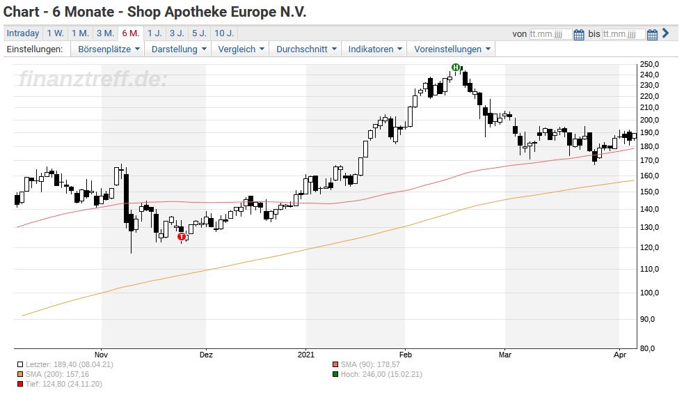Click the 'Einstellungen:' label

(x=35, y=49)
